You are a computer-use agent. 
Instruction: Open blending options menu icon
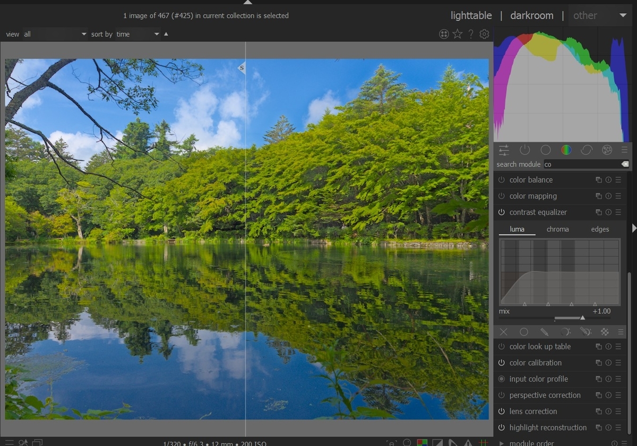(621, 332)
